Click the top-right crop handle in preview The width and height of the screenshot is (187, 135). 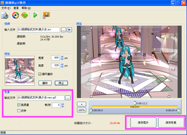tap(169, 28)
